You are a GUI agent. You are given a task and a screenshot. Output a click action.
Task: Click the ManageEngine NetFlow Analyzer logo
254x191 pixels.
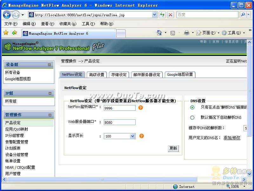coord(54,46)
